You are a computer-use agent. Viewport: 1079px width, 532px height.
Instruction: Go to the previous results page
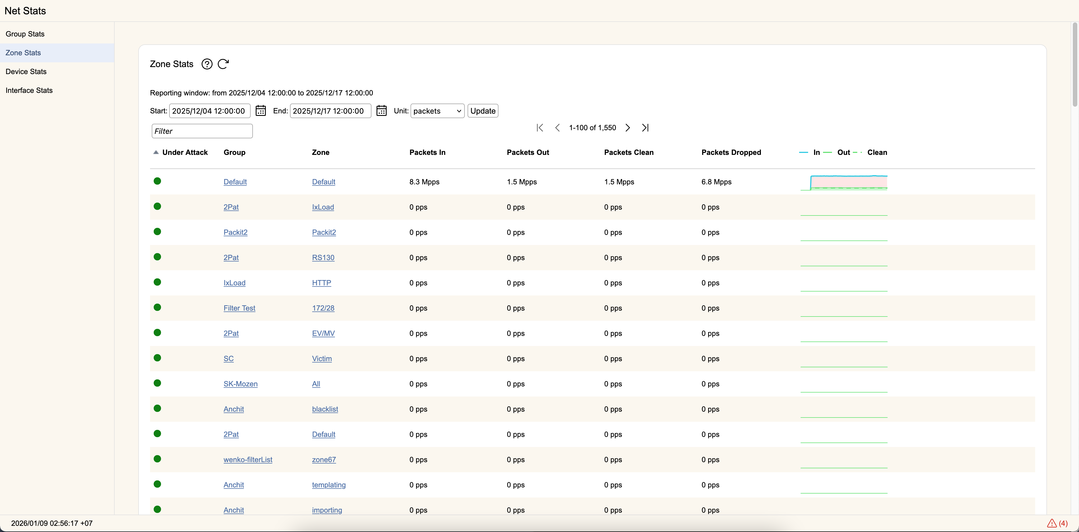tap(557, 128)
